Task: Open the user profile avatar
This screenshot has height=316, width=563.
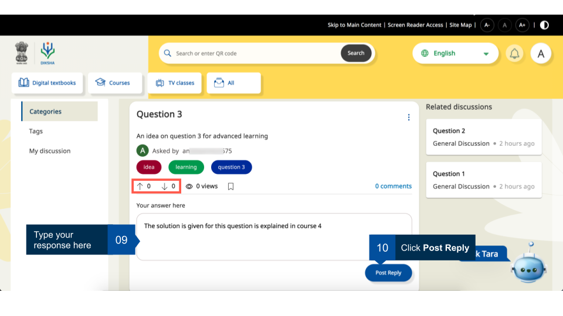Action: tap(541, 54)
